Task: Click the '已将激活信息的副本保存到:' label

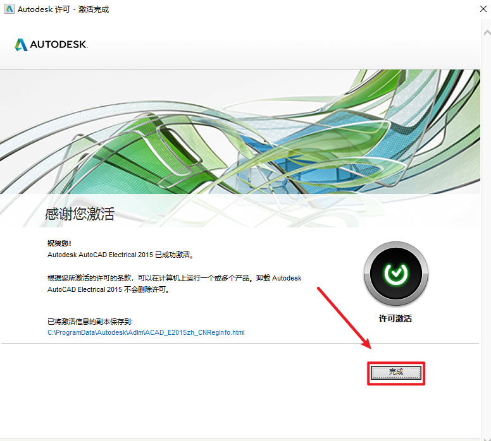Action: 89,322
